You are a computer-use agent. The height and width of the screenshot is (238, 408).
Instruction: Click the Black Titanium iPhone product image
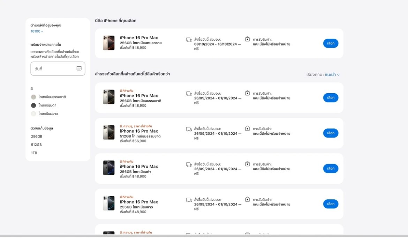click(x=109, y=168)
